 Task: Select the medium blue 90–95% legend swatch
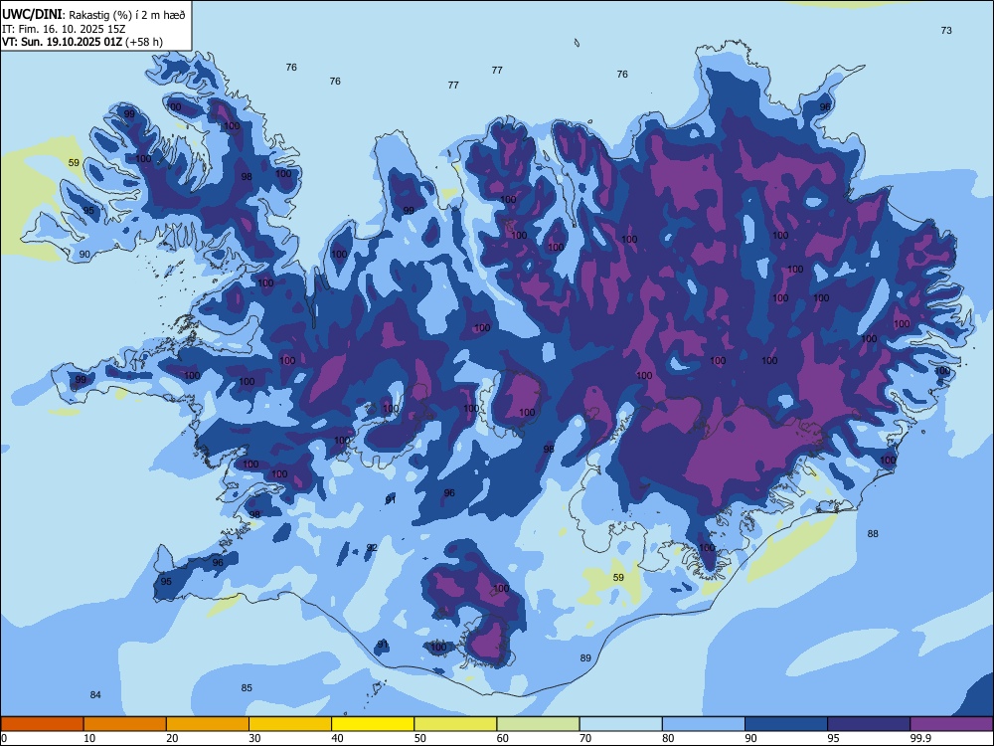coord(786,724)
